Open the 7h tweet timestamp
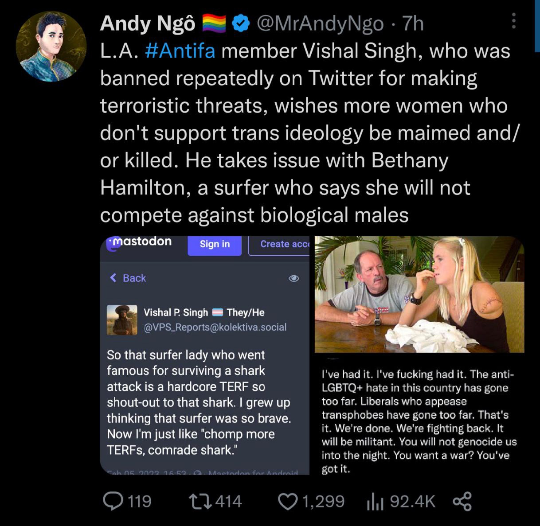Screen dimensions: 540x526 coord(413,23)
